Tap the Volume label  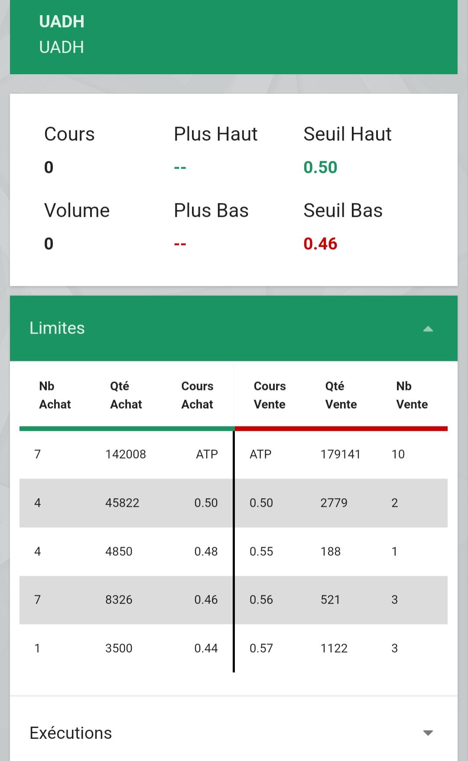tap(77, 210)
